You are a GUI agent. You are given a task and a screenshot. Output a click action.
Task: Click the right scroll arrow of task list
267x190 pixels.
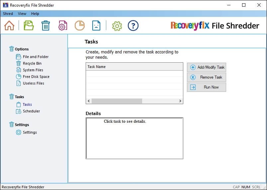coord(180,101)
